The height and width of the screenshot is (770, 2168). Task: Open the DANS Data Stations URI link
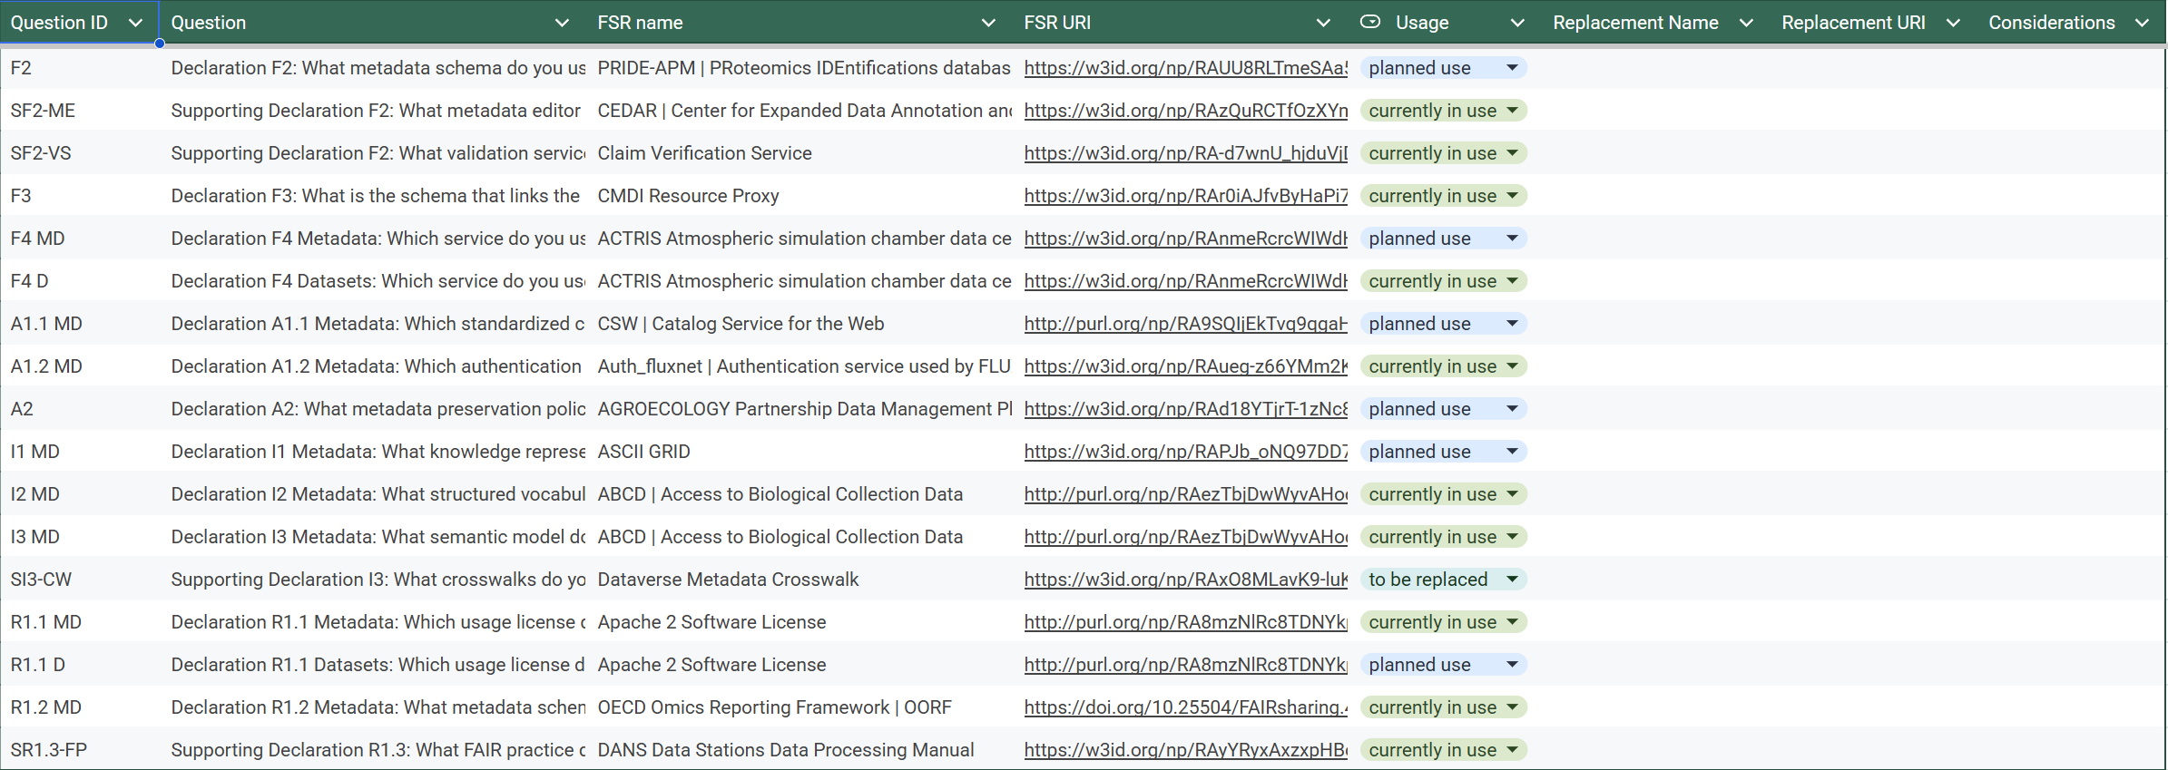pyautogui.click(x=1186, y=750)
